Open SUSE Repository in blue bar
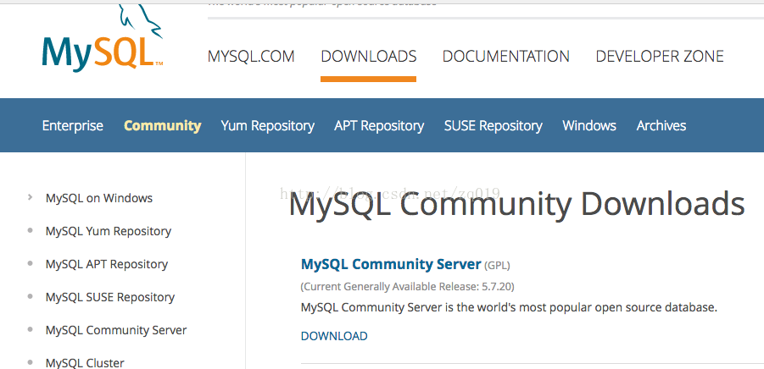 click(x=494, y=126)
